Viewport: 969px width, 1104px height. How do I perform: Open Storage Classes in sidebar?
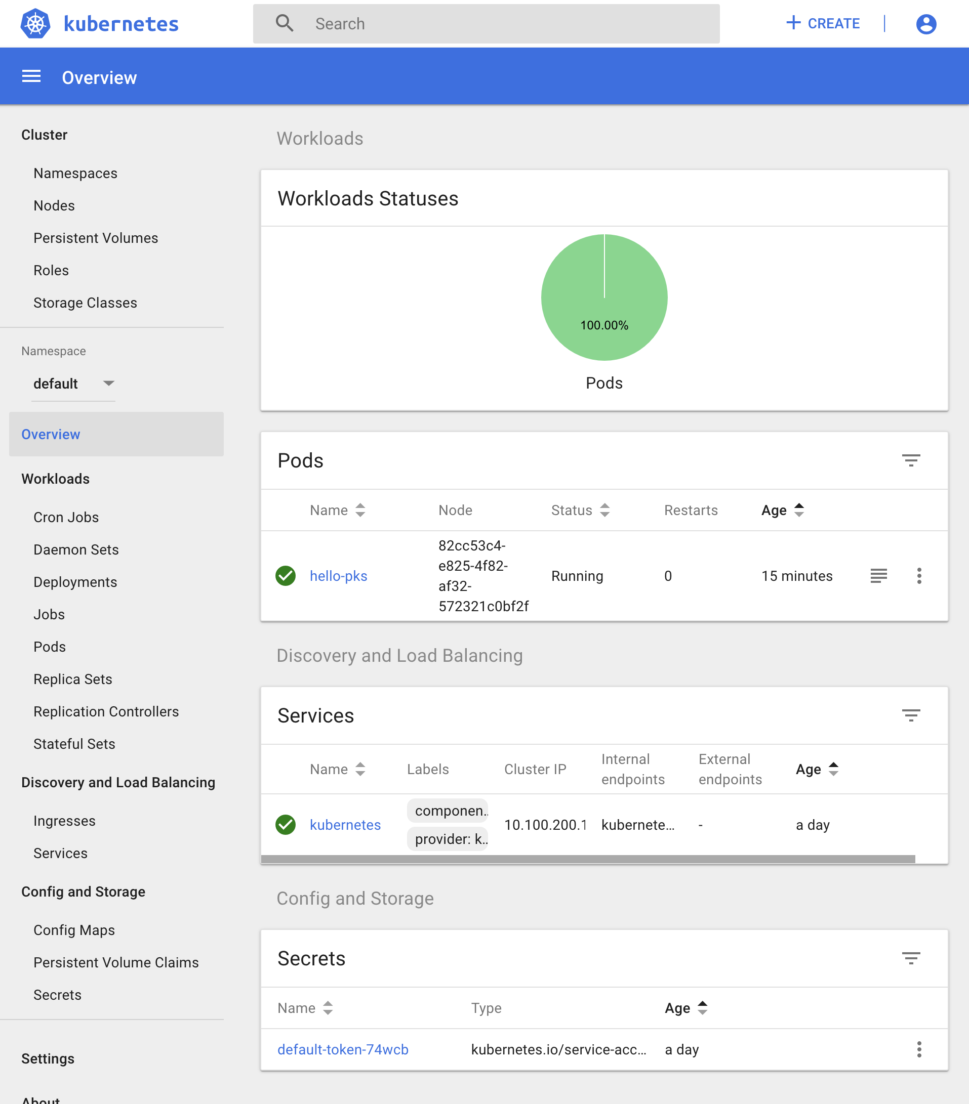pyautogui.click(x=86, y=303)
